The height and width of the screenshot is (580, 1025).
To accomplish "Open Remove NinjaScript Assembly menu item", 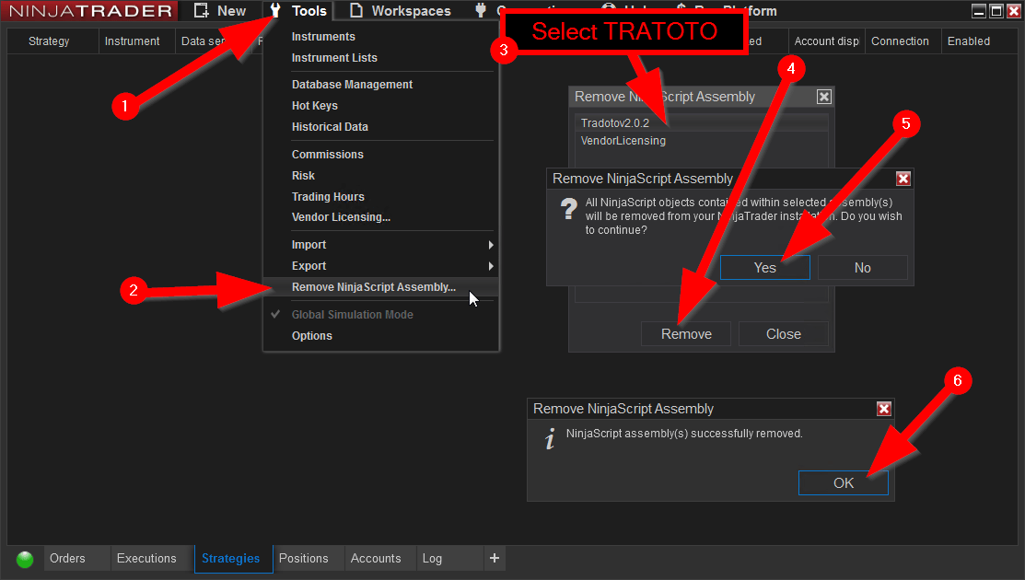I will 373,287.
